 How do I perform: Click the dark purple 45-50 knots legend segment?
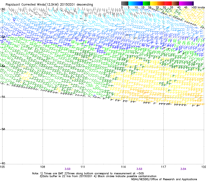point(190,3)
